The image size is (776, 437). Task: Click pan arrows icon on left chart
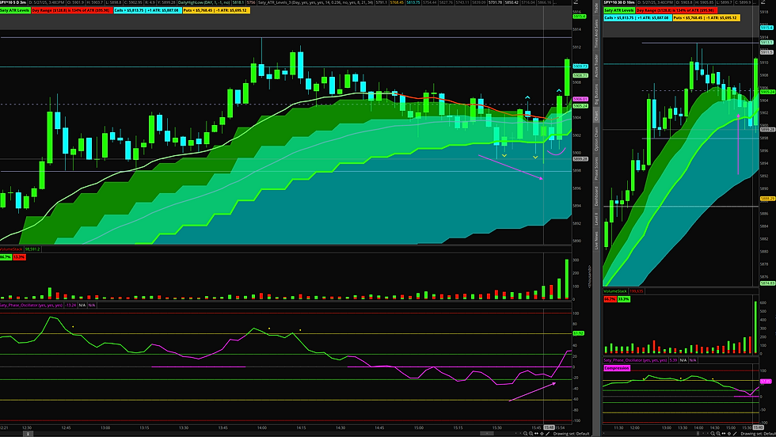537,434
